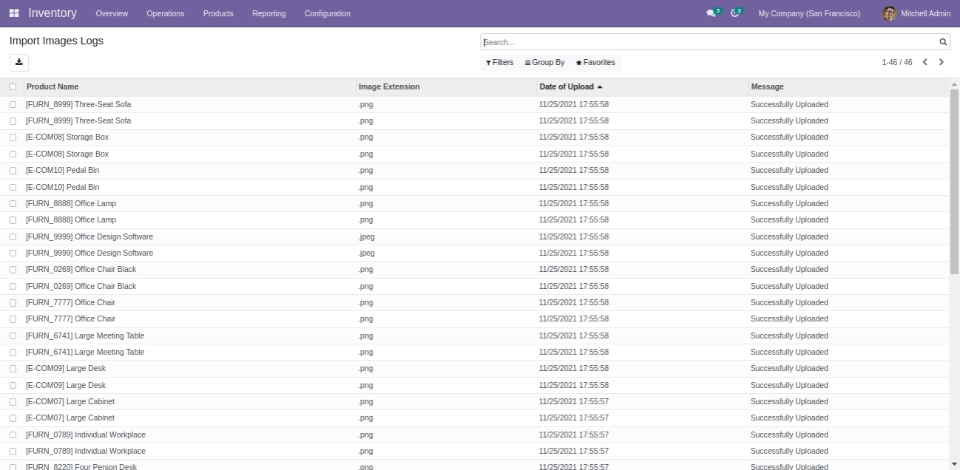Click Mitchell Admin user avatar
Screen dimensions: 960x470
(x=890, y=13)
